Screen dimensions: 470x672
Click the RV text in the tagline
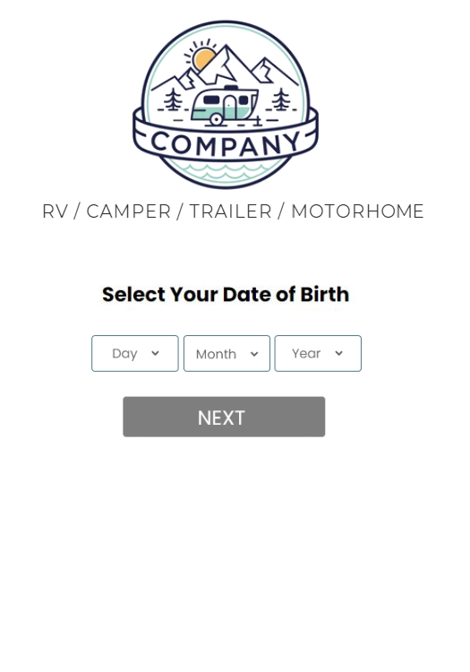(56, 211)
